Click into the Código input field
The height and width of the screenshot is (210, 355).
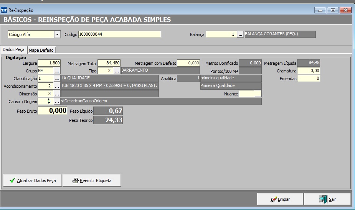pyautogui.click(x=119, y=34)
